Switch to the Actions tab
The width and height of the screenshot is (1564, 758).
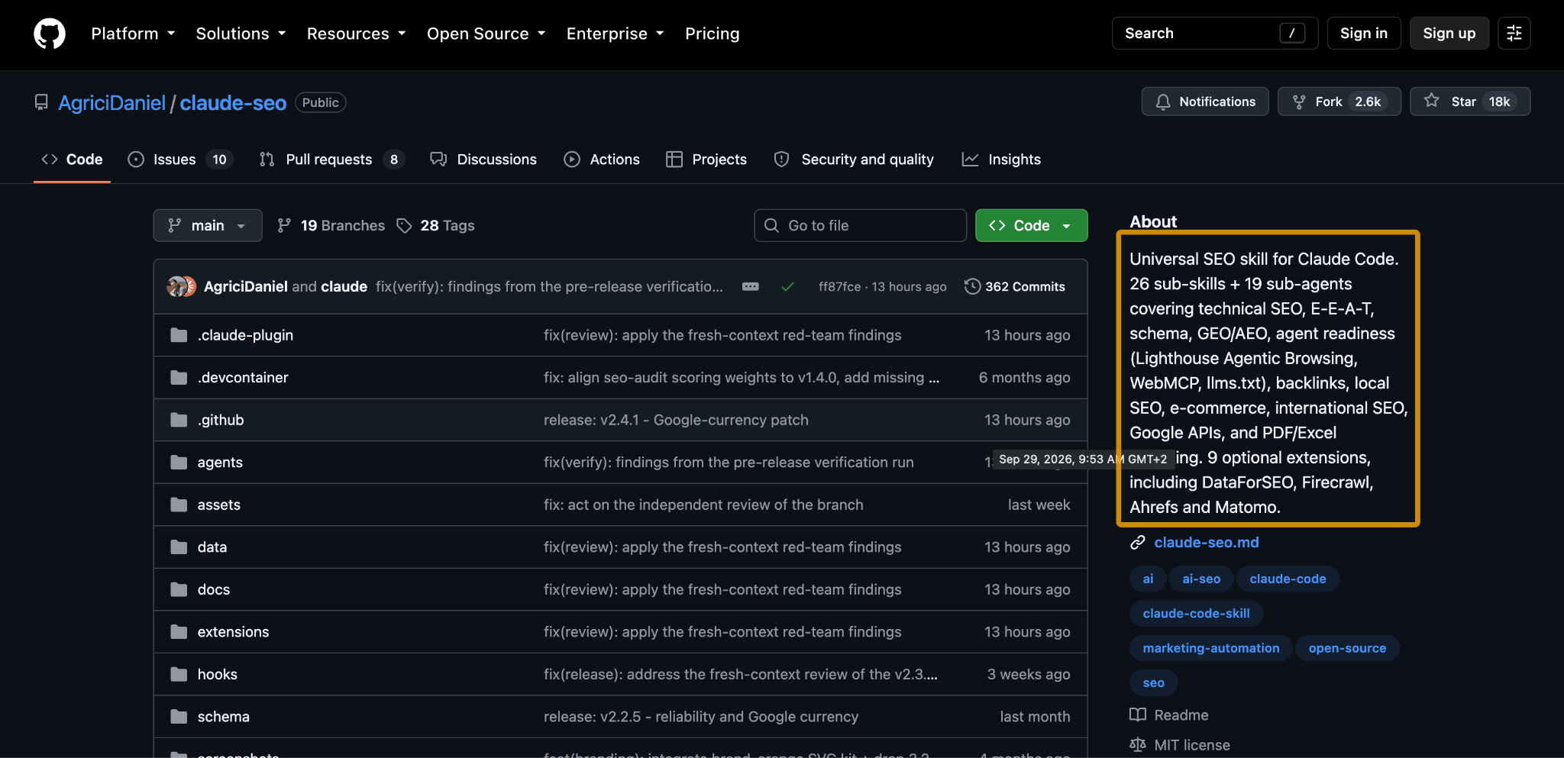tap(602, 160)
